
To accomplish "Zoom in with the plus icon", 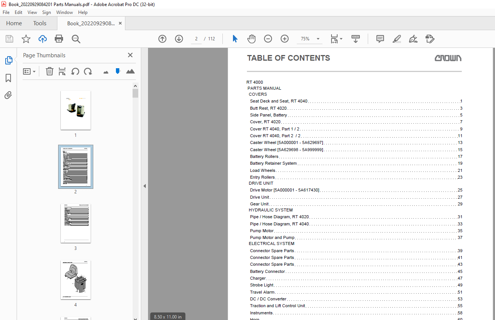I will pyautogui.click(x=285, y=39).
